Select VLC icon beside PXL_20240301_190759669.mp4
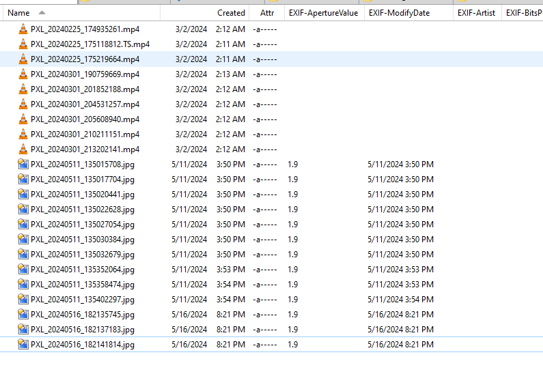 click(23, 74)
